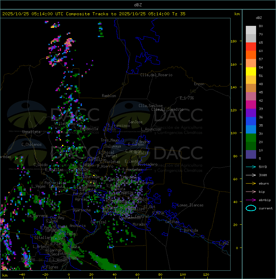
Task: Click the cyan 50YD track arrow
Action: tap(251, 167)
